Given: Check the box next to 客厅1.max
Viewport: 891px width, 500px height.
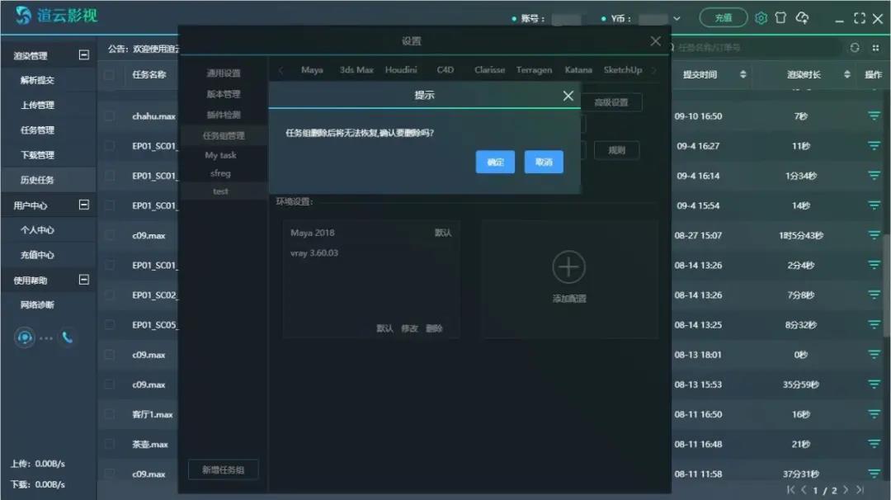Looking at the screenshot, I should pyautogui.click(x=109, y=414).
